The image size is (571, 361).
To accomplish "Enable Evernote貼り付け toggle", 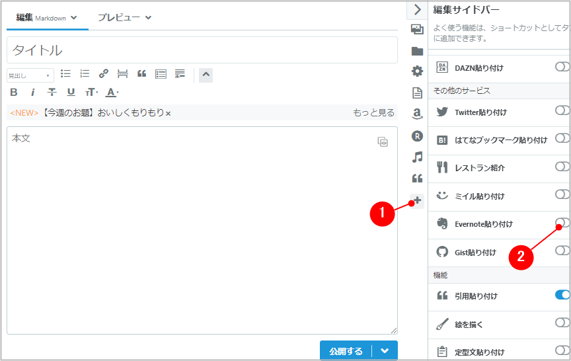I will coord(562,223).
